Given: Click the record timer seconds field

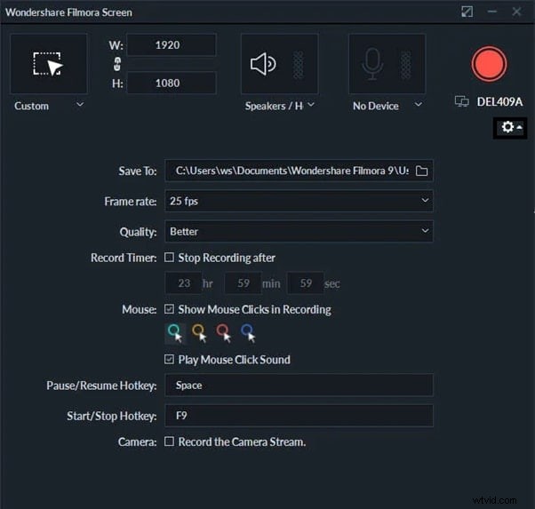Looking at the screenshot, I should tap(306, 282).
